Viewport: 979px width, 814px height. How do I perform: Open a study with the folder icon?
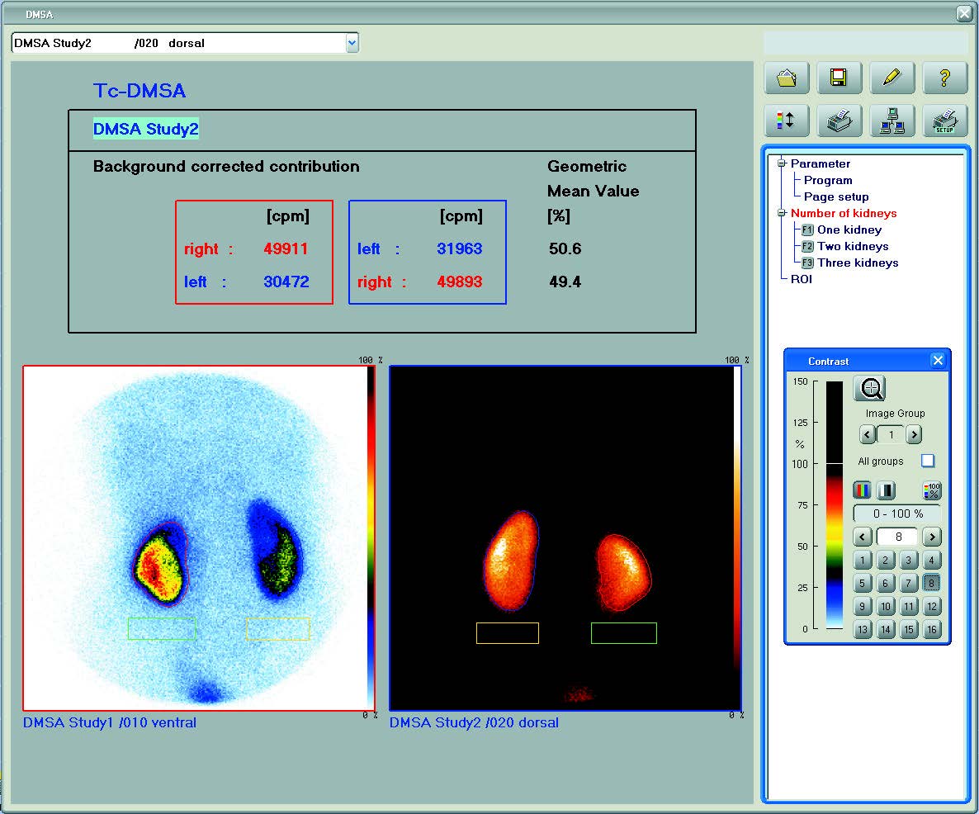point(787,78)
